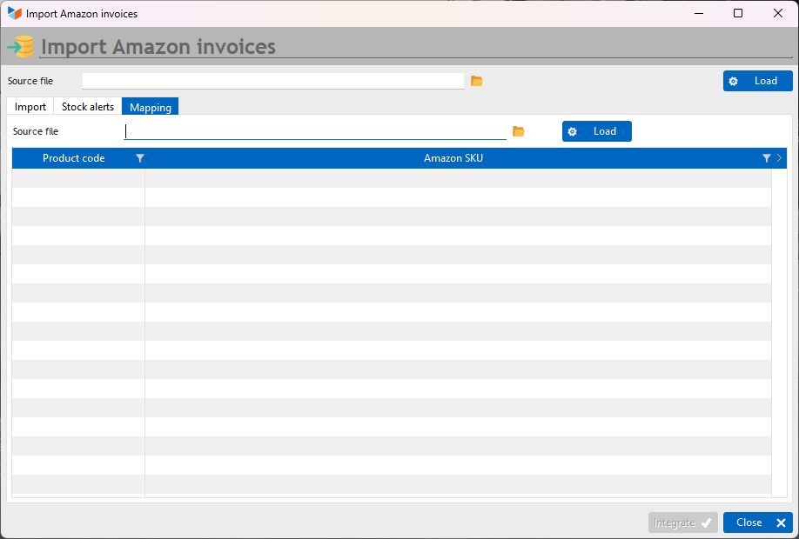Click the Mapping tab folder browse icon
Viewport: 799px width, 539px height.
point(518,131)
